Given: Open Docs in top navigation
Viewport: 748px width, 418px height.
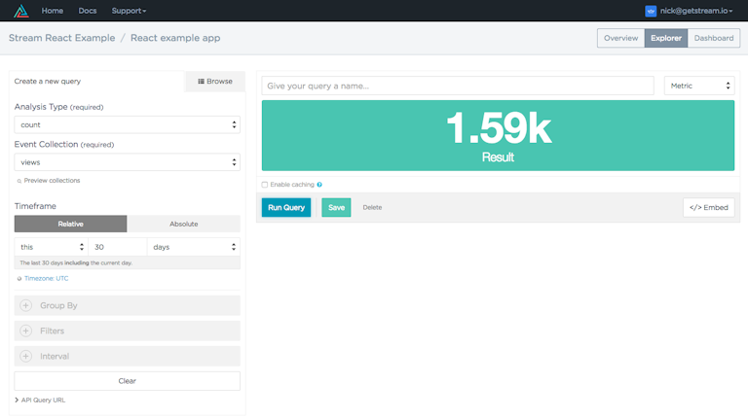Looking at the screenshot, I should click(88, 11).
